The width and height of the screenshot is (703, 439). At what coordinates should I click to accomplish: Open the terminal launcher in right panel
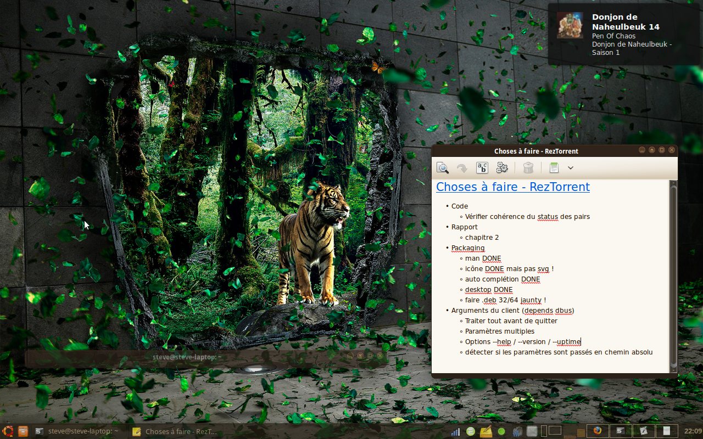point(621,431)
